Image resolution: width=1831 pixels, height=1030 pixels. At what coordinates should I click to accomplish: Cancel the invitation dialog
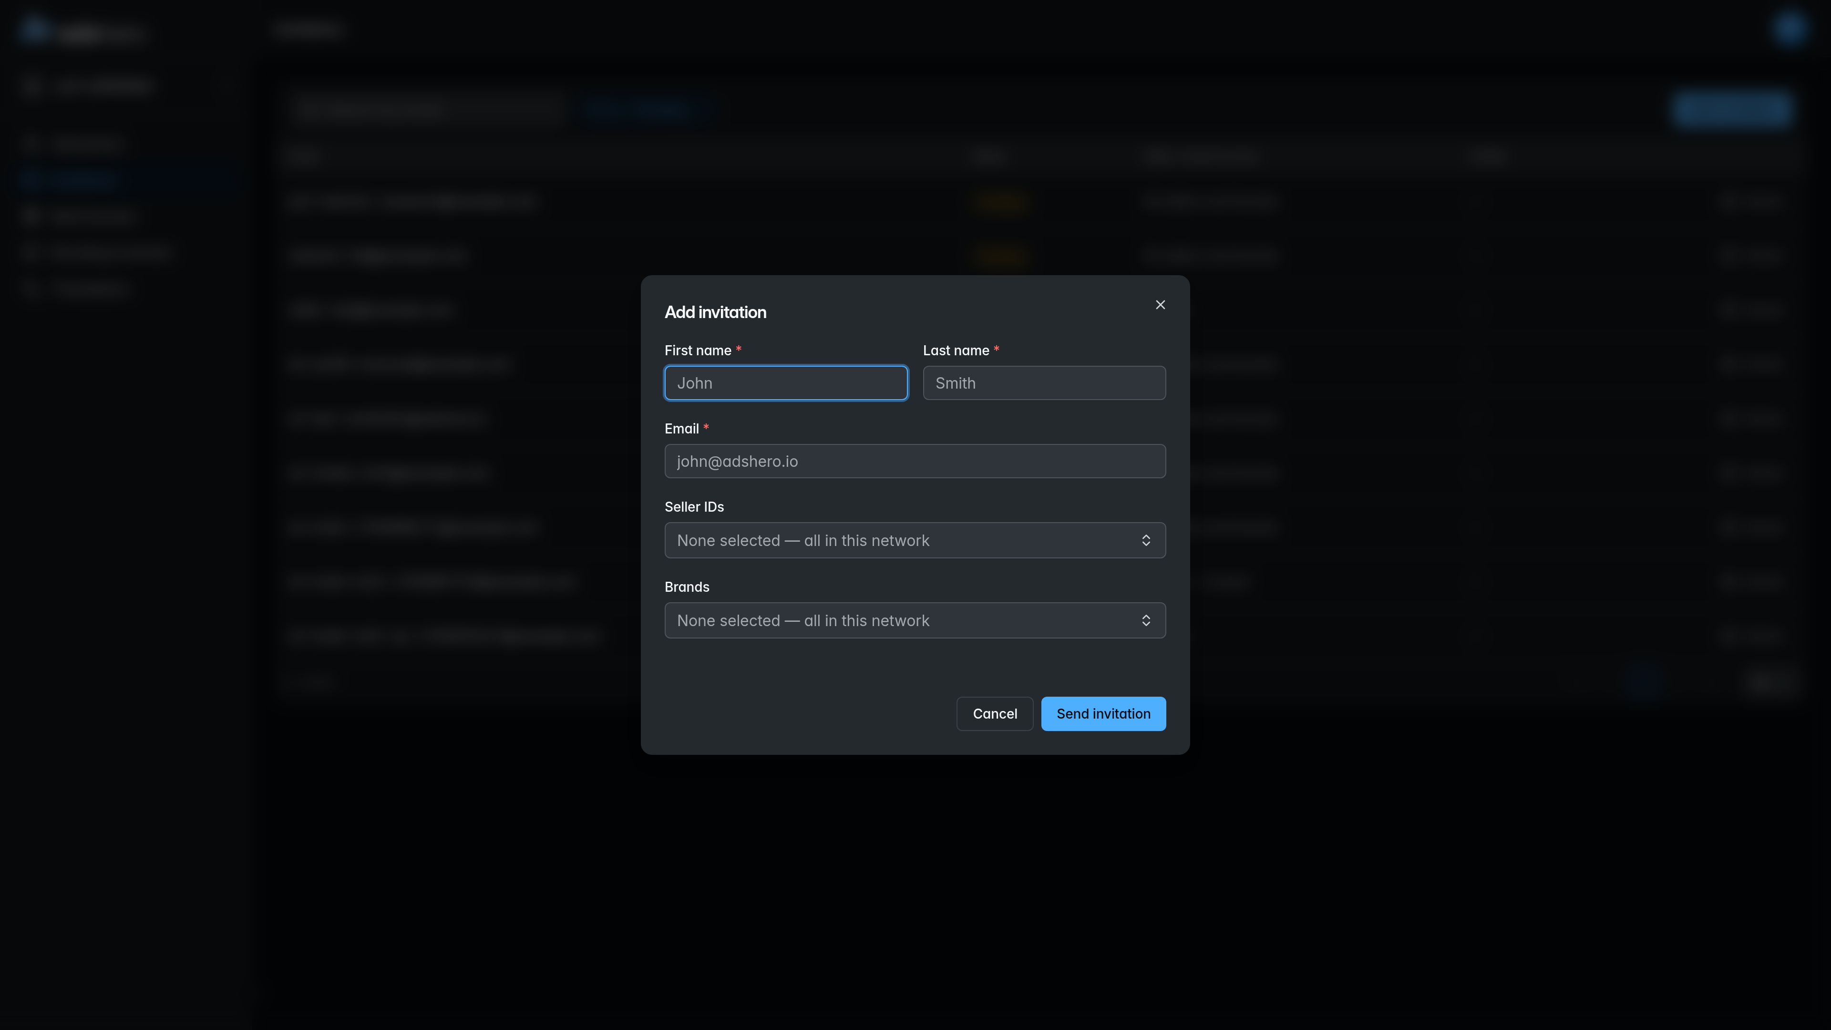click(x=994, y=714)
